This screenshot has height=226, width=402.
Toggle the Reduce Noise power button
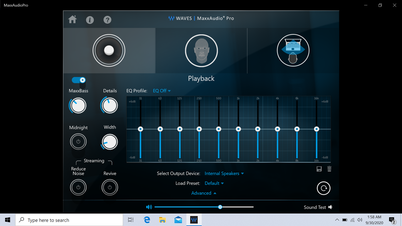click(78, 187)
